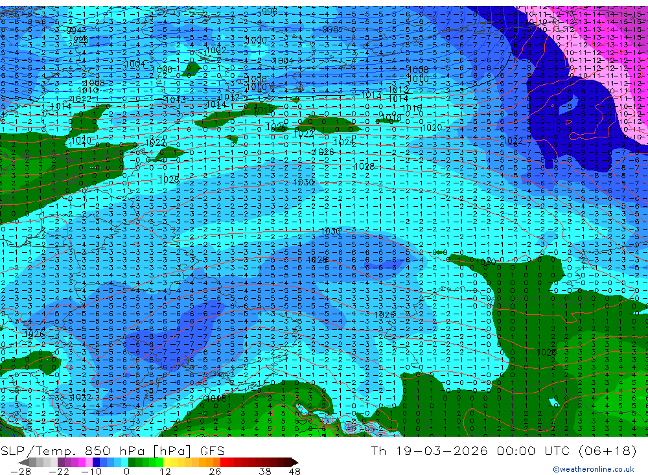Click the 1002 isobar pressure label
The width and height of the screenshot is (648, 475).
pos(216,50)
